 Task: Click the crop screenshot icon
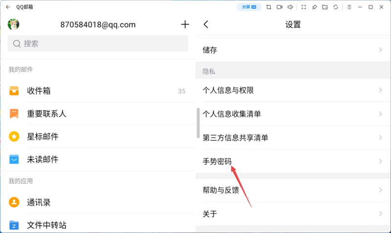tap(269, 7)
